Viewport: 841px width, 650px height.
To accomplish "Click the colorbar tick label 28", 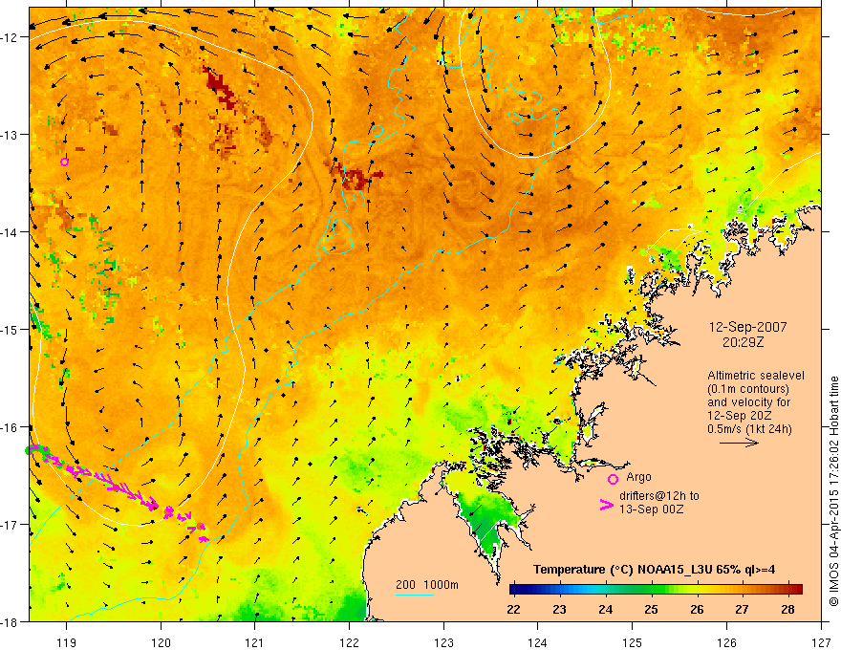I will click(787, 609).
